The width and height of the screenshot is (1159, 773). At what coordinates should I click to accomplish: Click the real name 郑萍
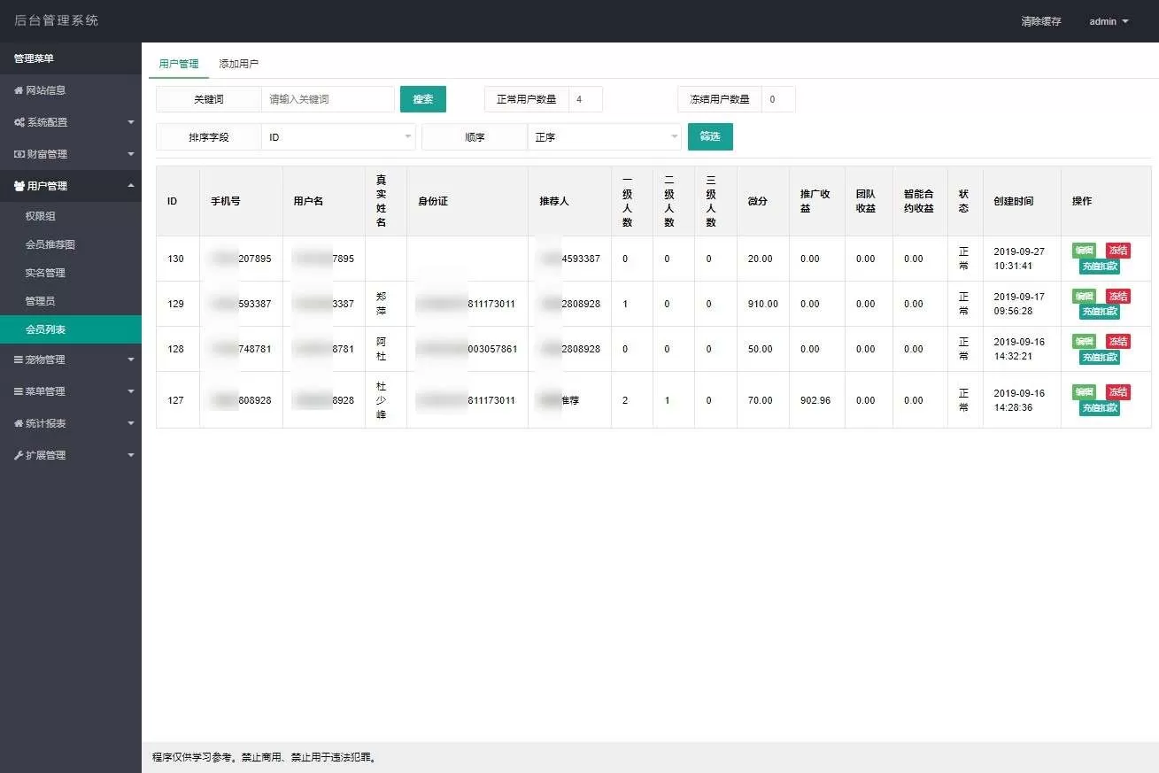[x=382, y=303]
